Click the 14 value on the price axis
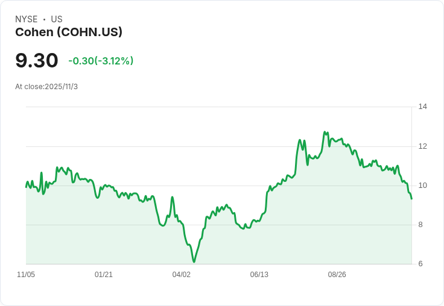 [x=423, y=107]
